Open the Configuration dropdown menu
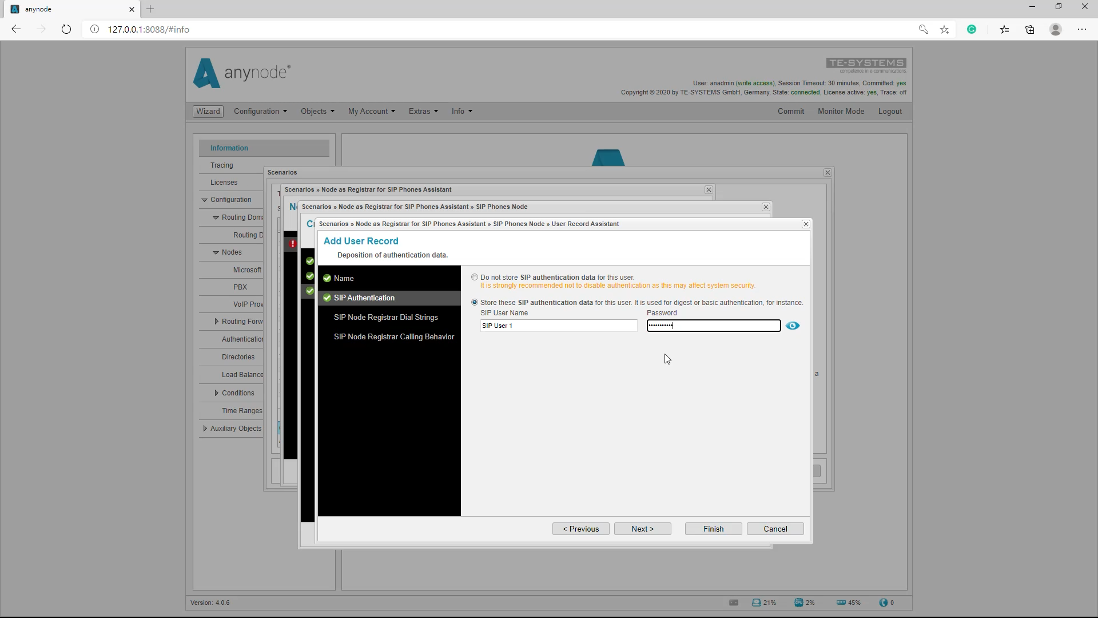The width and height of the screenshot is (1098, 618). (x=260, y=112)
